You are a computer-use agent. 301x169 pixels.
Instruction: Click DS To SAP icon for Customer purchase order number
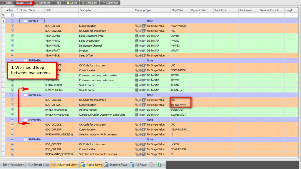(140, 75)
